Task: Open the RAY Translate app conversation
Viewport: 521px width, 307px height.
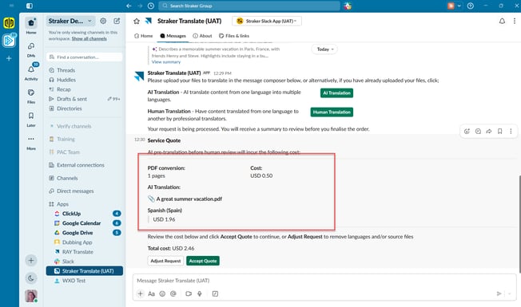Action: 85,252
